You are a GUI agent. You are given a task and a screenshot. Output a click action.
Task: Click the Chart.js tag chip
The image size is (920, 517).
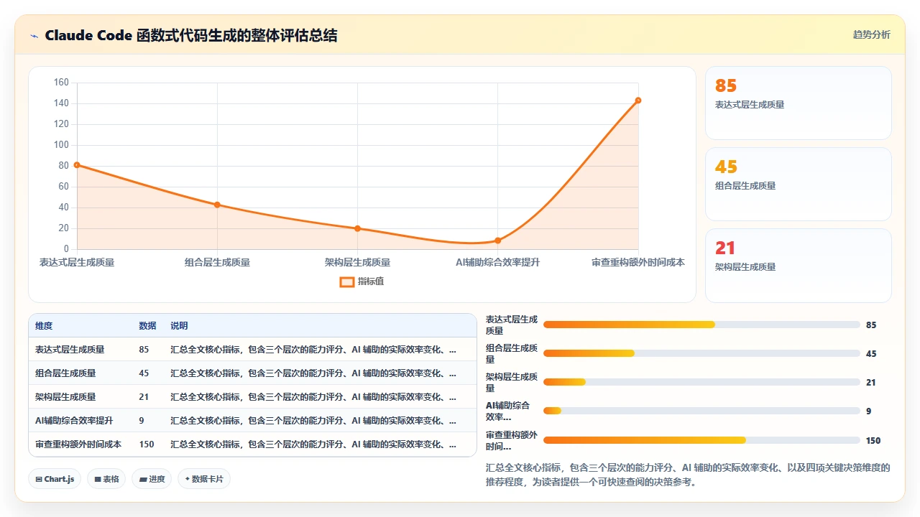click(55, 479)
